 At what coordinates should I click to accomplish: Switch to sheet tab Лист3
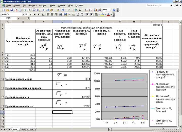(x=31, y=129)
